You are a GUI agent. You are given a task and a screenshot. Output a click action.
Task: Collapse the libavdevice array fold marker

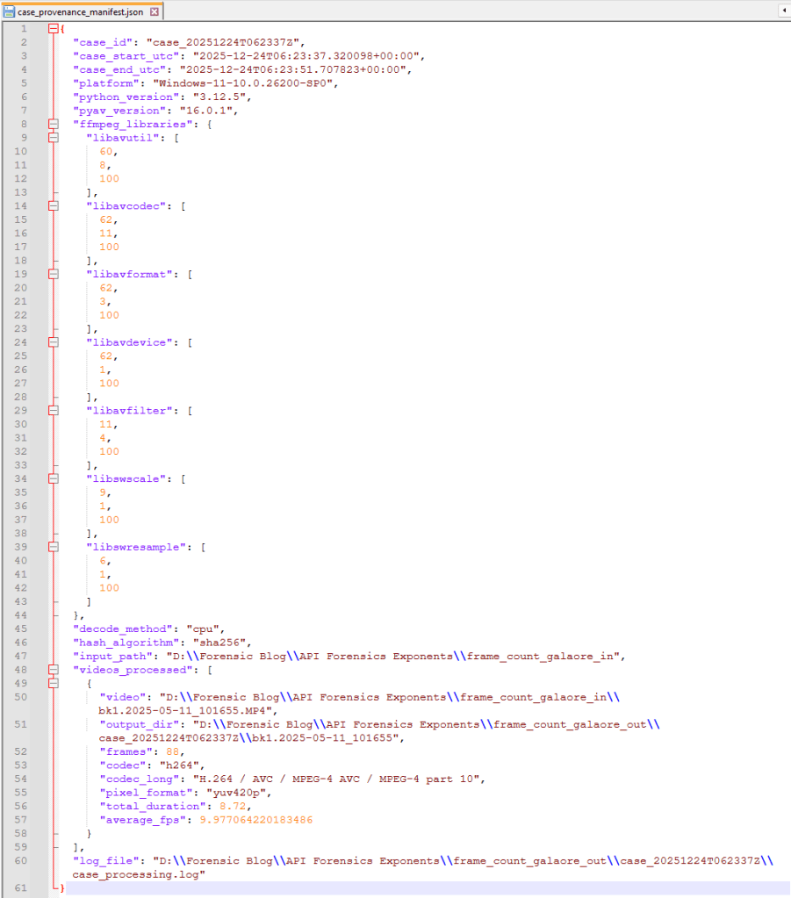tap(54, 342)
